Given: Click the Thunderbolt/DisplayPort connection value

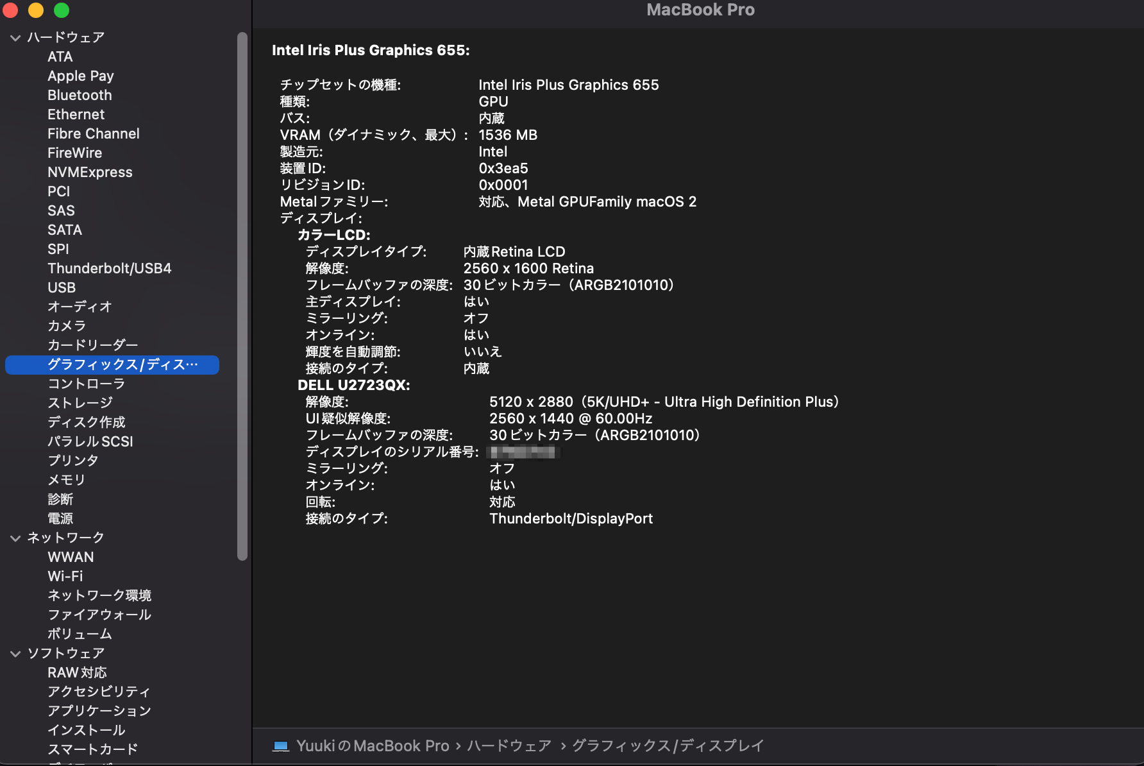Looking at the screenshot, I should [571, 519].
